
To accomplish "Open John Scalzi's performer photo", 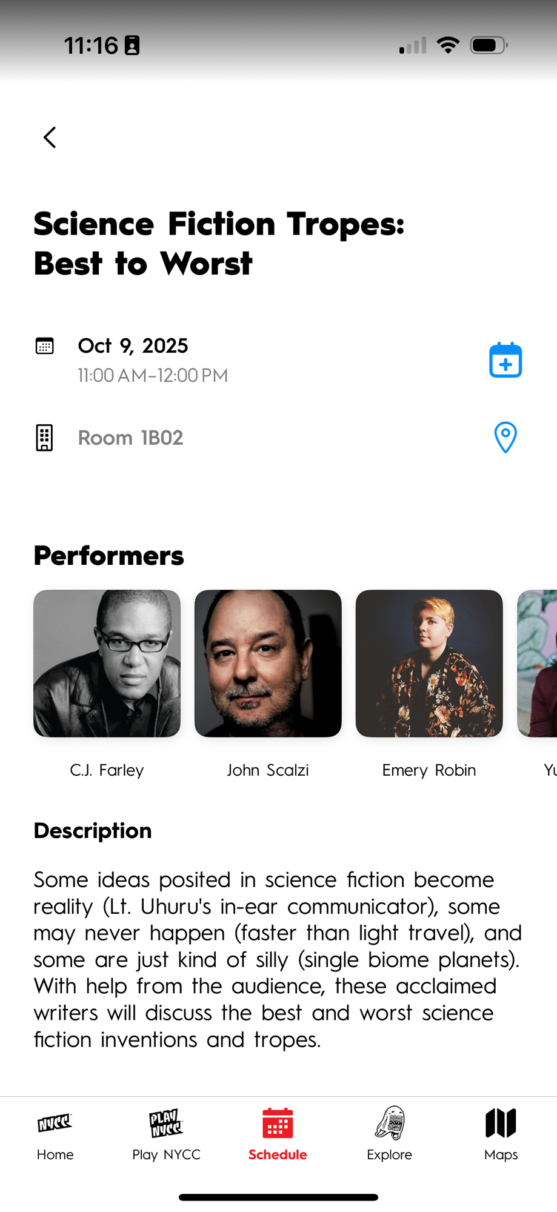I will tap(268, 664).
